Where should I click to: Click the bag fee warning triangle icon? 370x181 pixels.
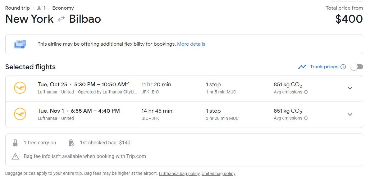coord(15,156)
